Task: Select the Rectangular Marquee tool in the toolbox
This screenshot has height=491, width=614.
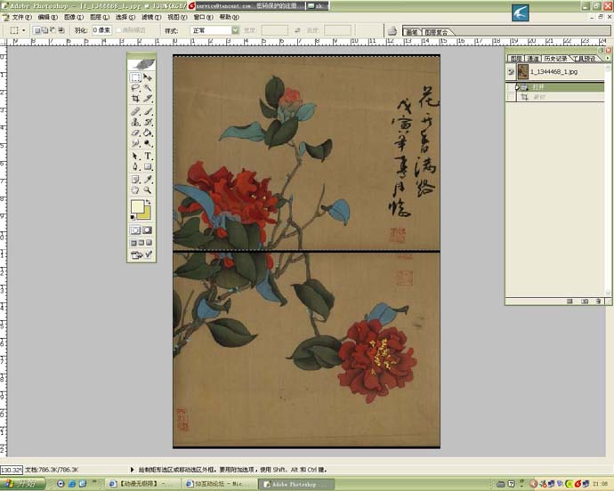Action: click(x=135, y=77)
